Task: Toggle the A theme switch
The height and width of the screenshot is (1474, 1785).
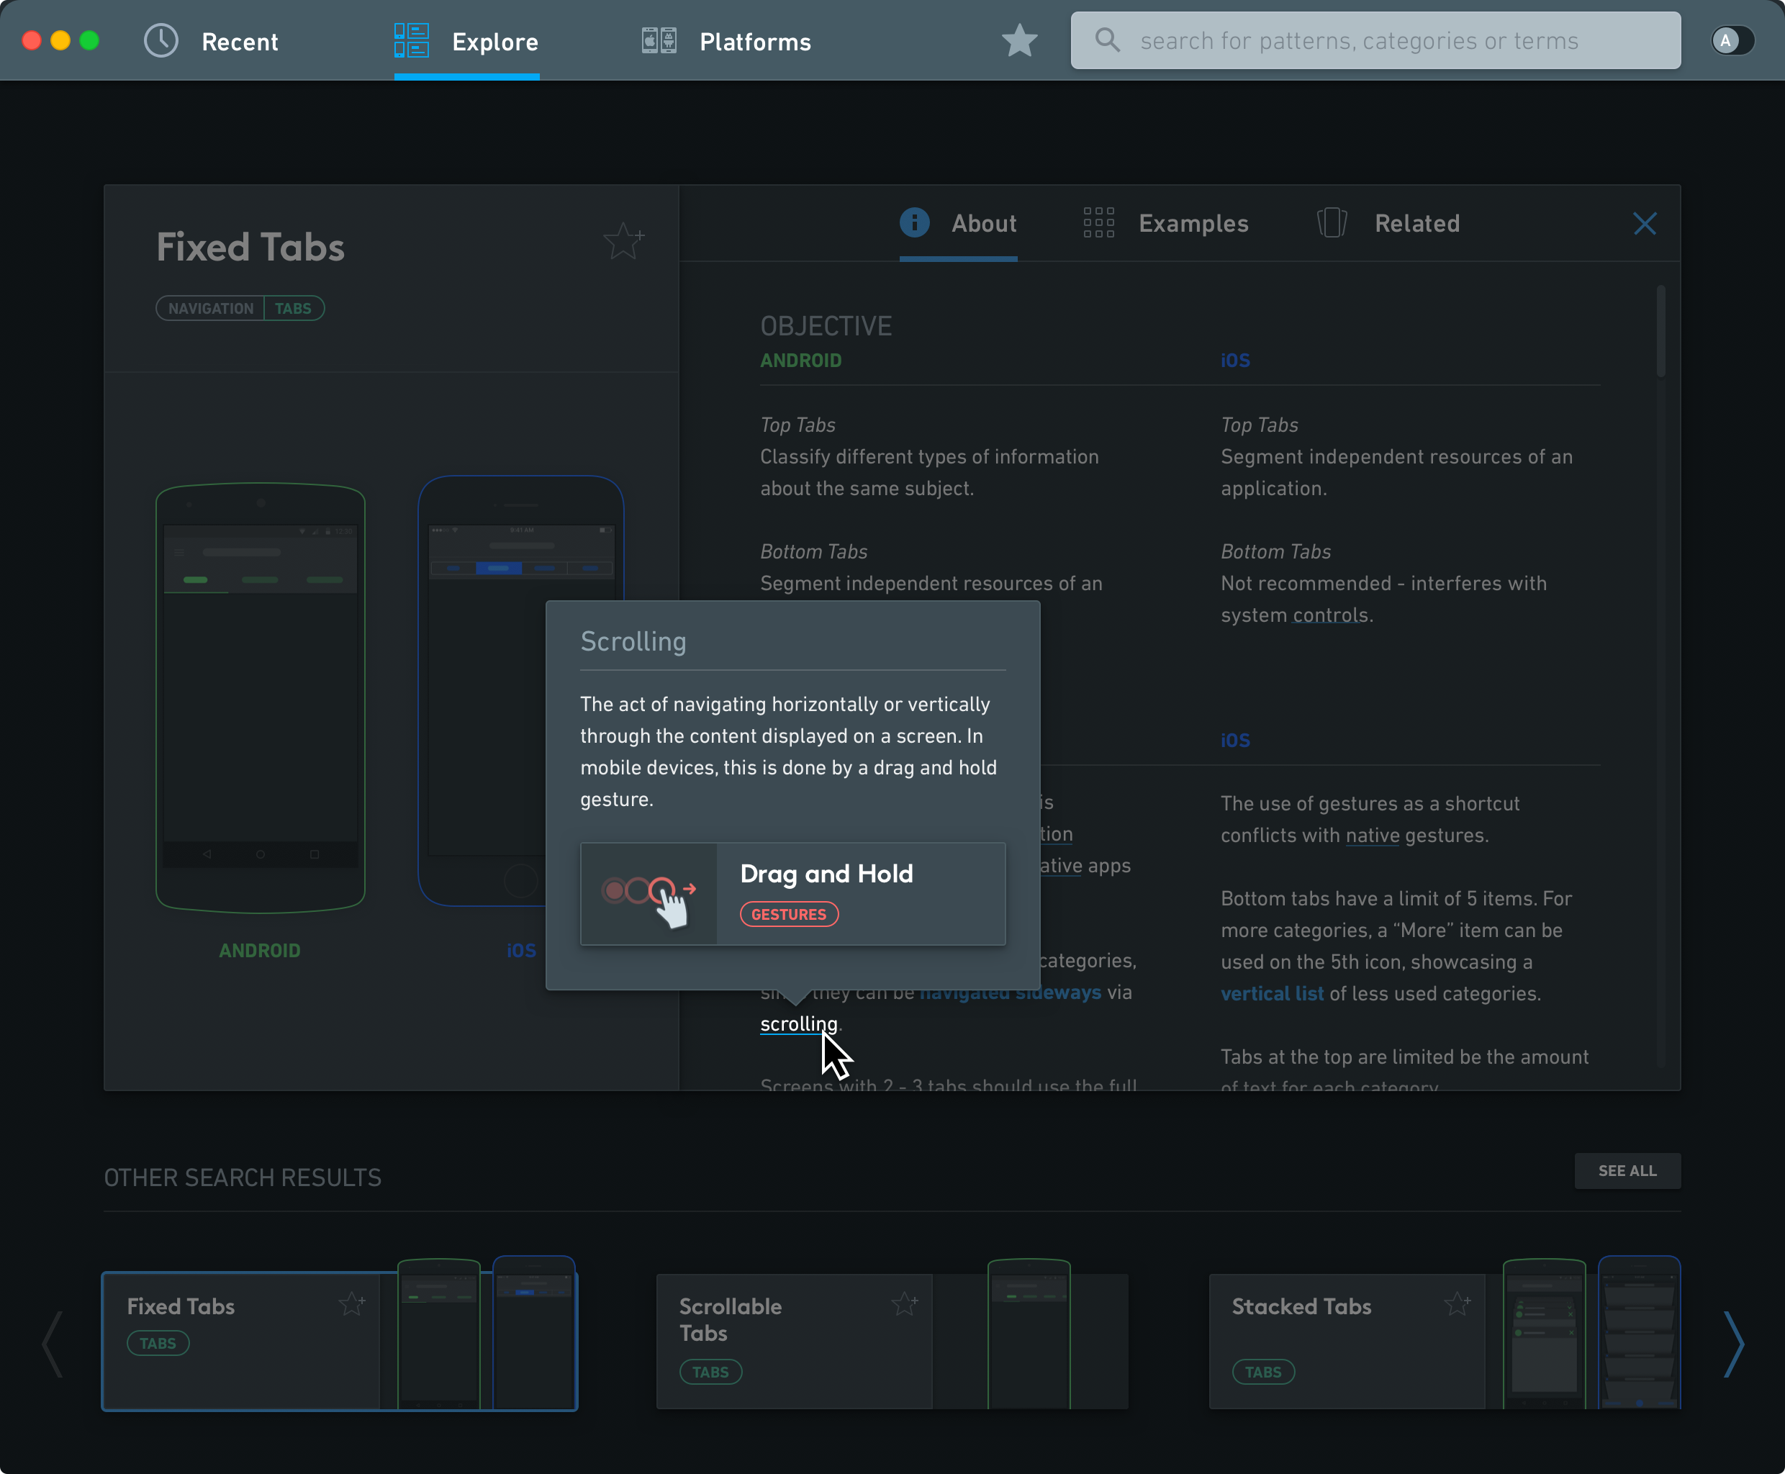Action: coord(1732,41)
